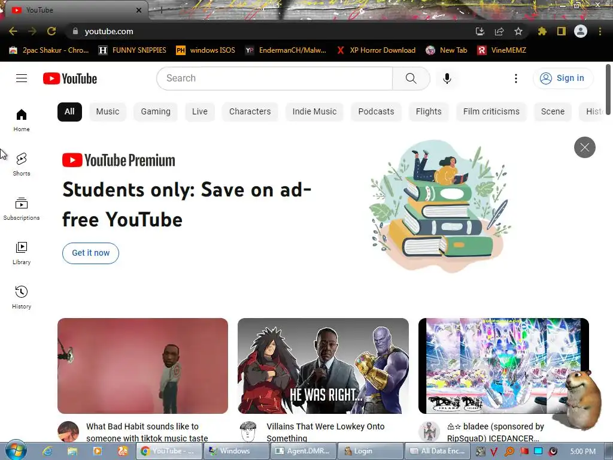The image size is (613, 460).
Task: Click the bladee ICEDANCER video title
Action: (496, 432)
